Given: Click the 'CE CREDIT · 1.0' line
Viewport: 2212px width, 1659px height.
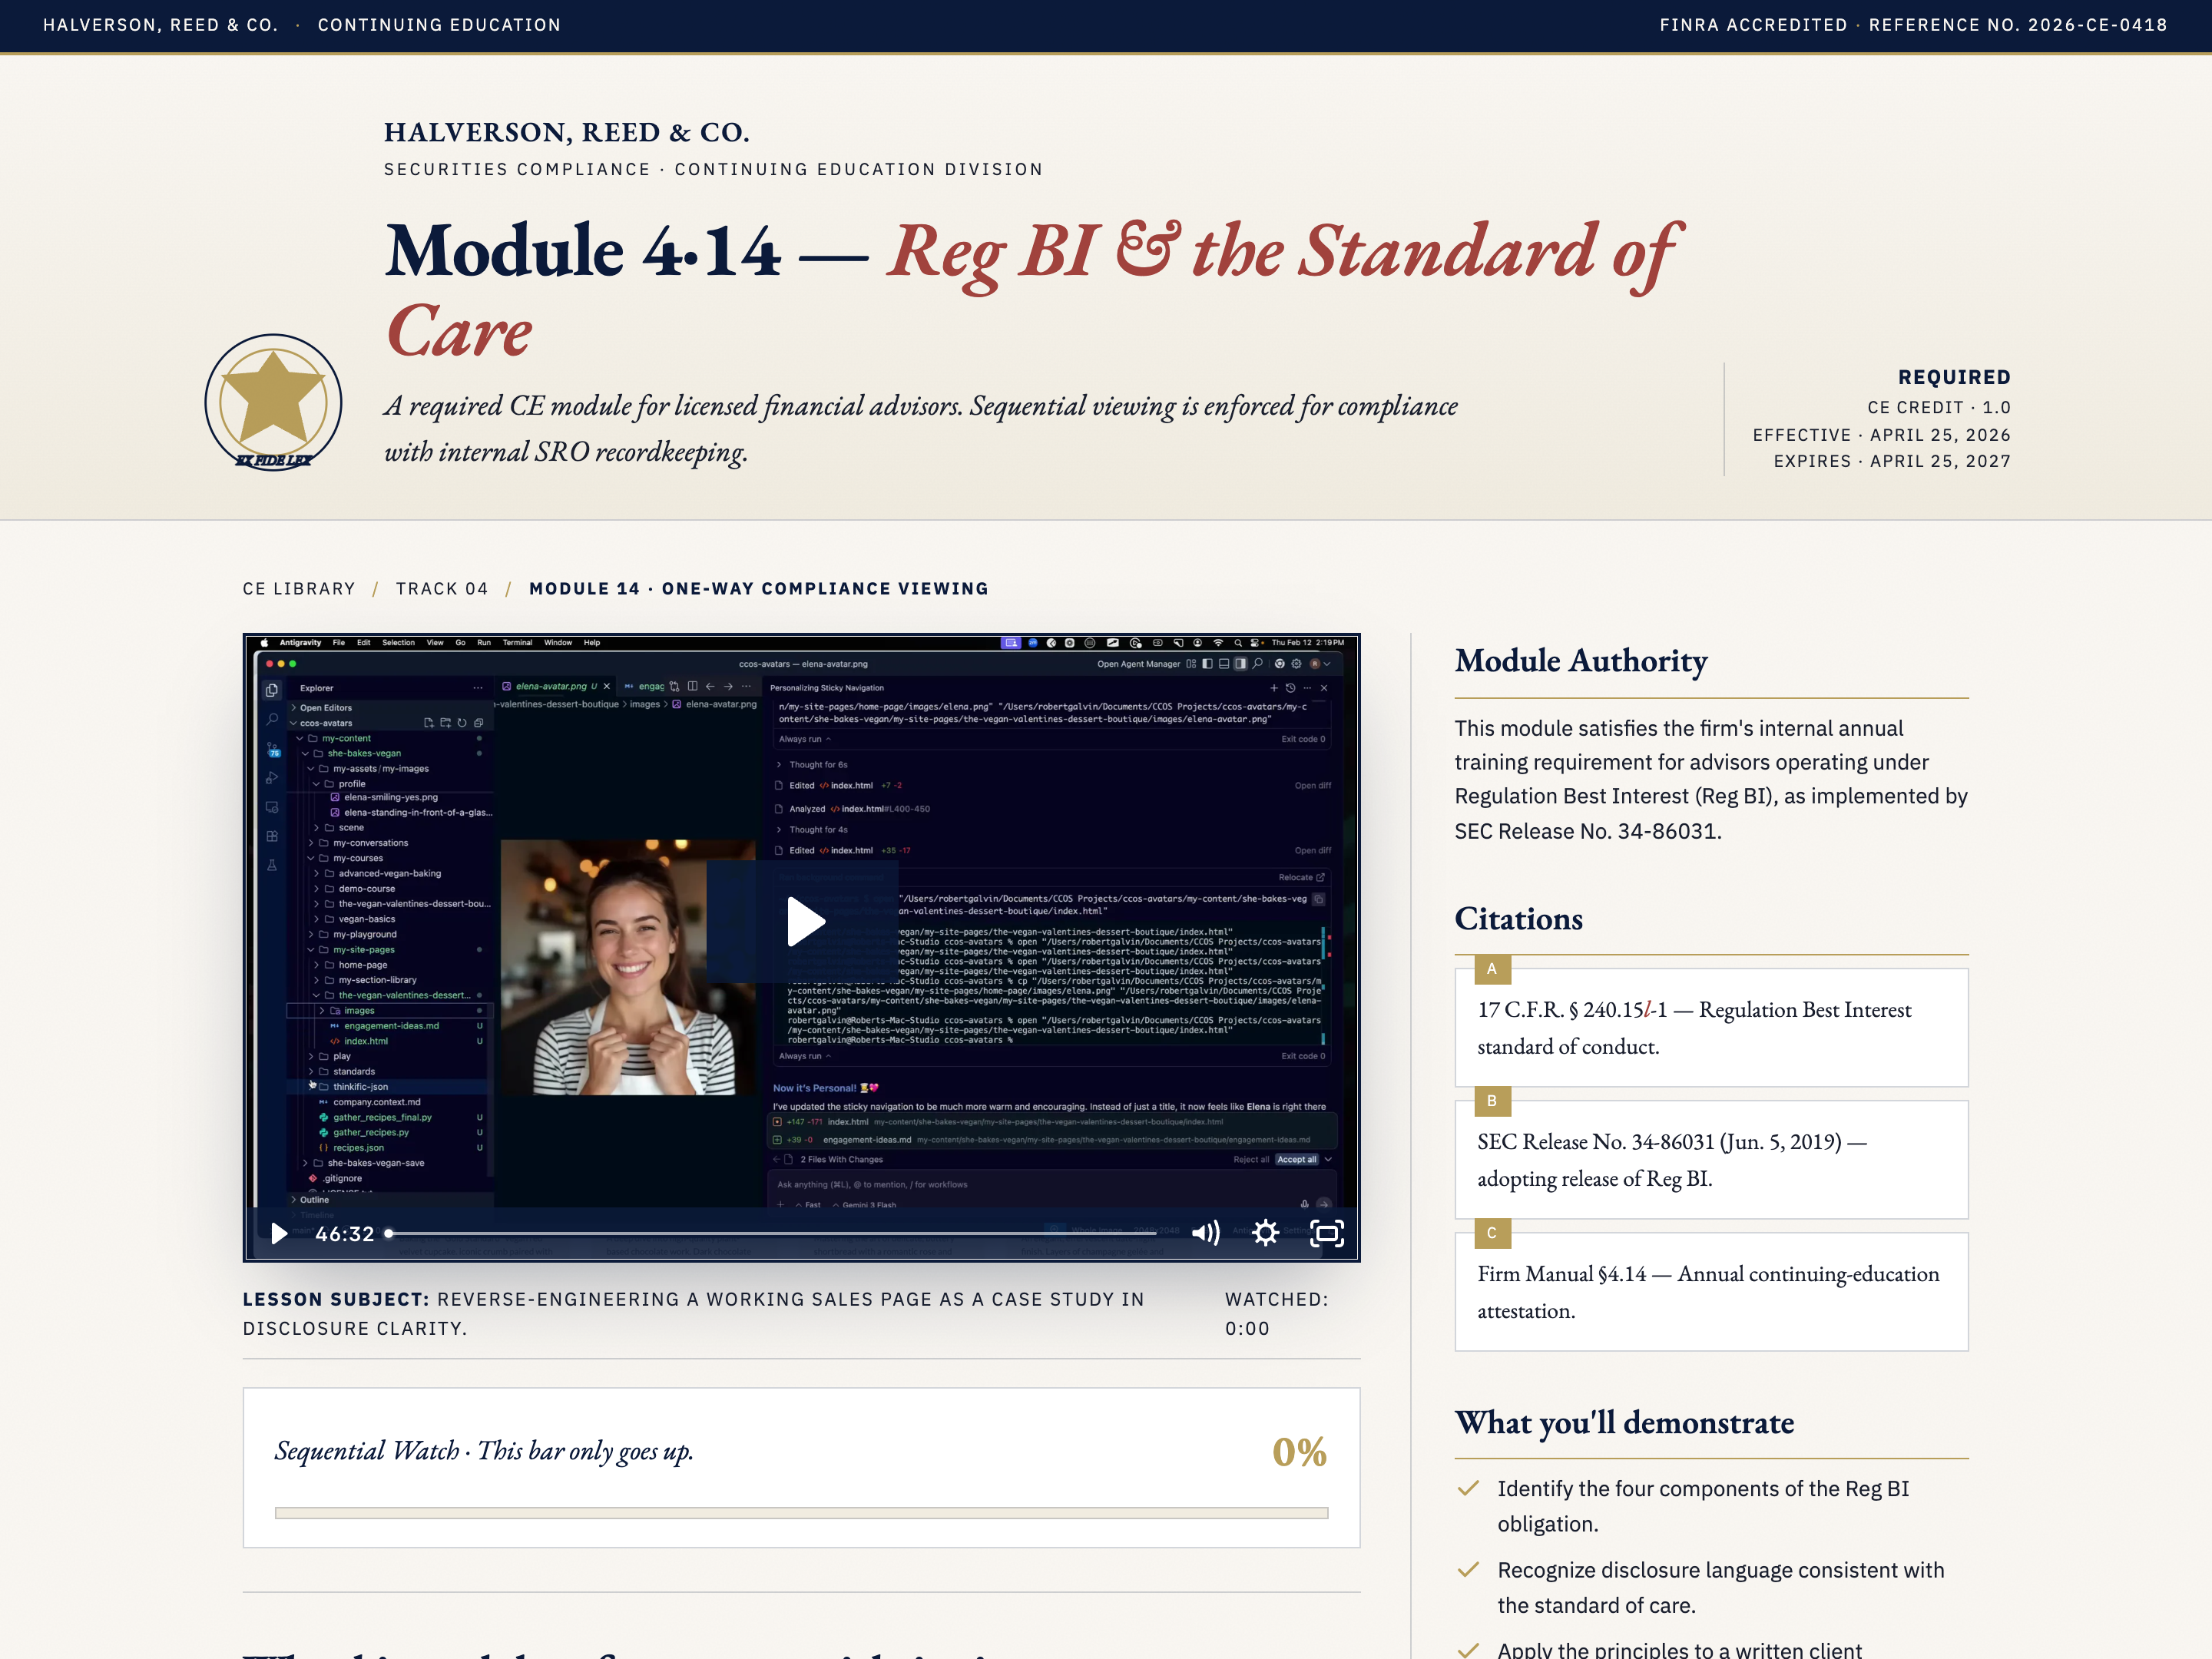Looking at the screenshot, I should click(1939, 408).
